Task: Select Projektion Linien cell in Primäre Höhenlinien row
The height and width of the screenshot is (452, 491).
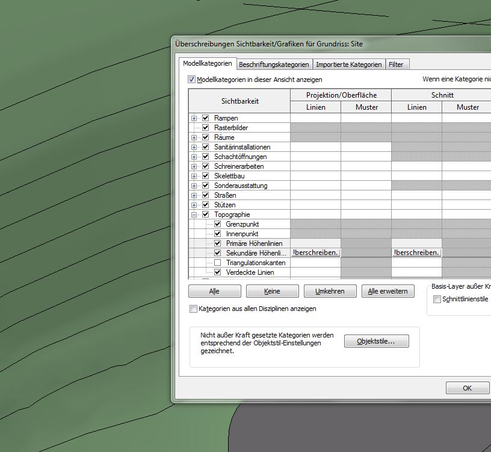Action: click(316, 243)
